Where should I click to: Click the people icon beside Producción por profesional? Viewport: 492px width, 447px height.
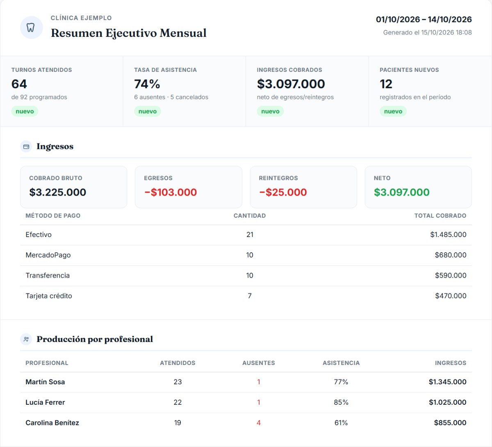point(26,339)
